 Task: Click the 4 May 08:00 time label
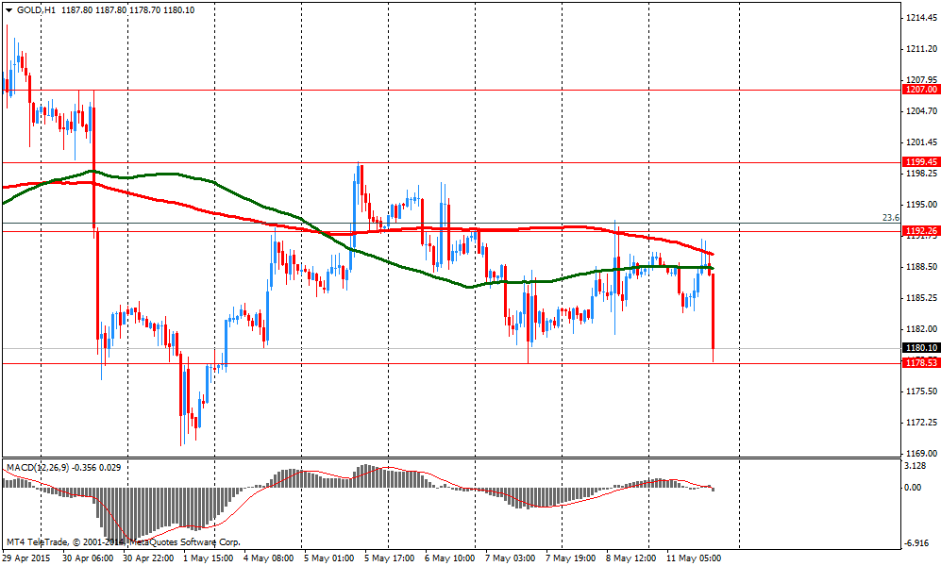point(268,558)
